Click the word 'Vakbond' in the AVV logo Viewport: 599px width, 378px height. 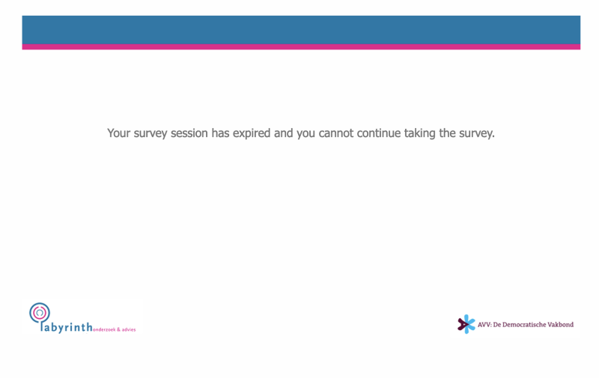[561, 325]
